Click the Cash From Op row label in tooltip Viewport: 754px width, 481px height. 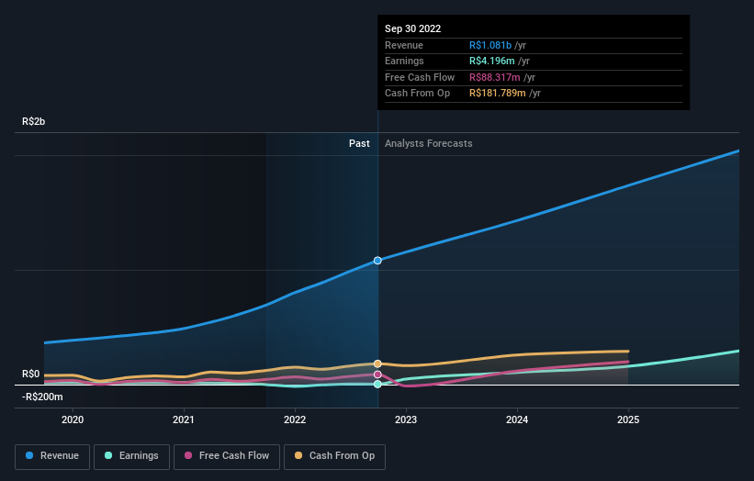417,94
